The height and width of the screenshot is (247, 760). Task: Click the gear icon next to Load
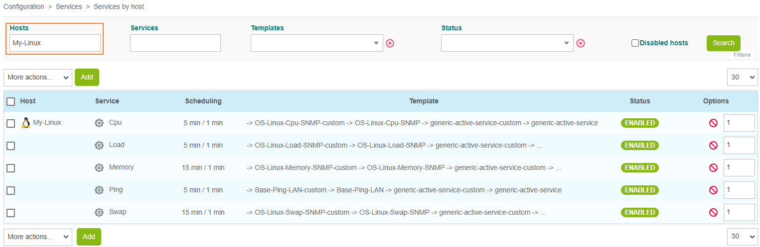click(x=99, y=145)
